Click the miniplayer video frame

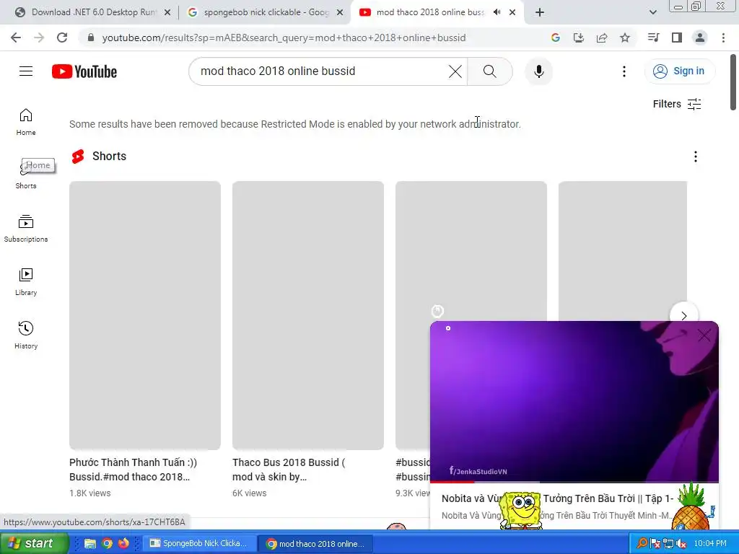574,401
